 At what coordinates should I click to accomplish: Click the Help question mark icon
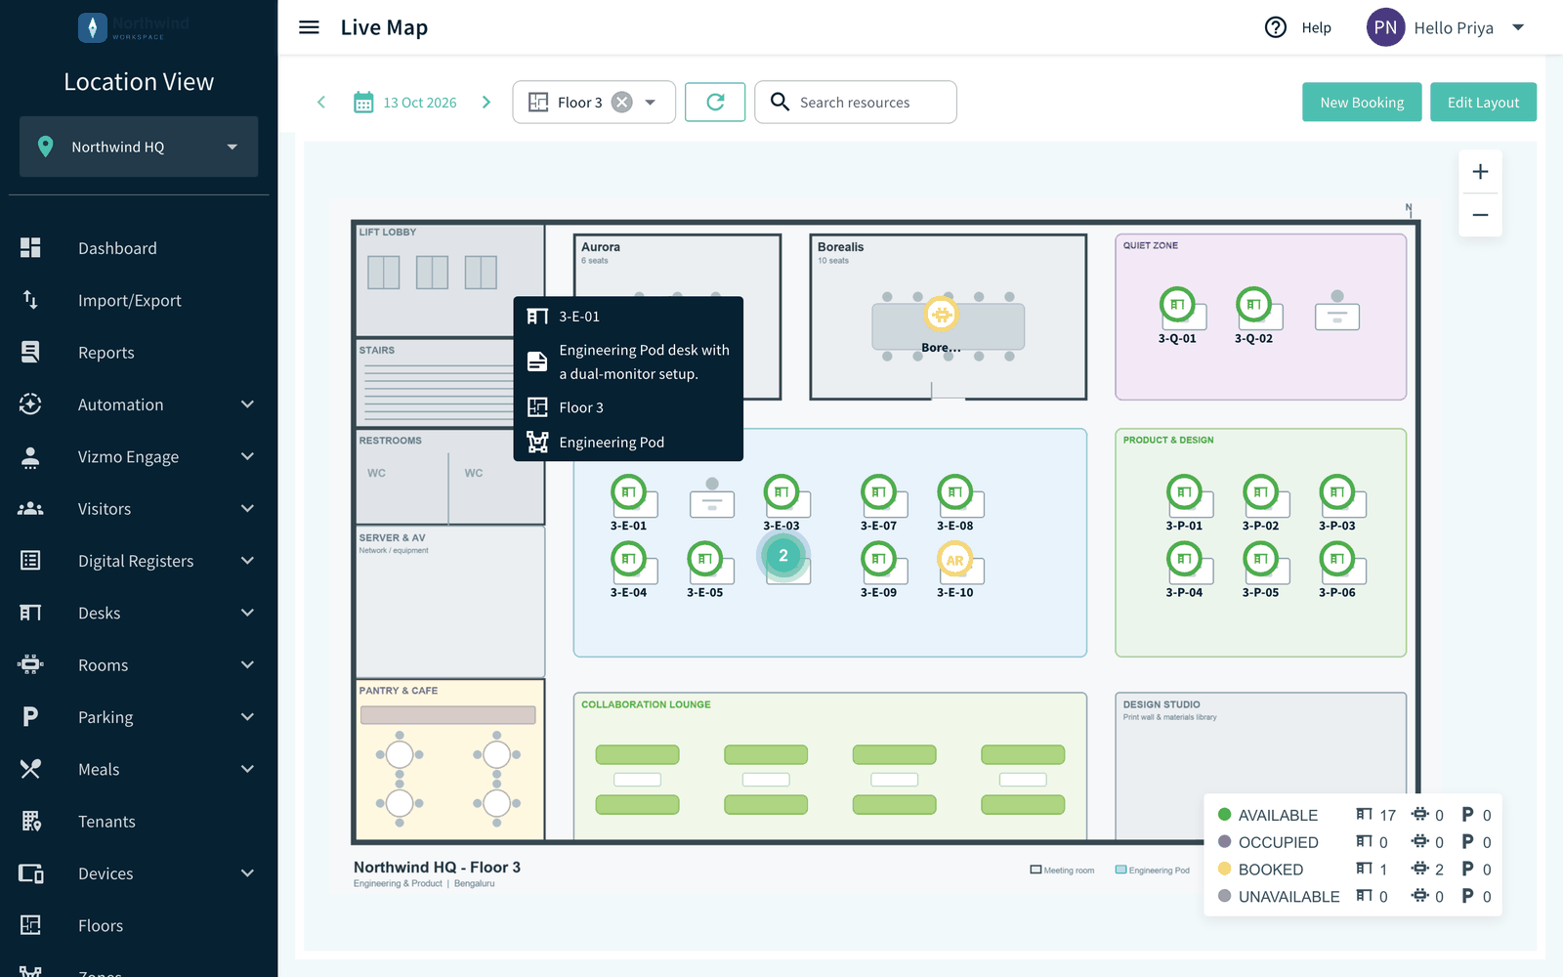point(1276,27)
